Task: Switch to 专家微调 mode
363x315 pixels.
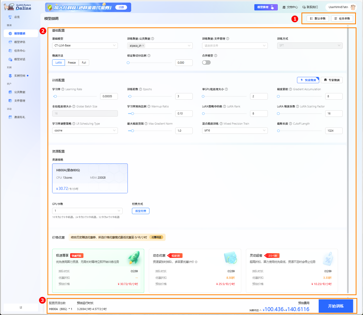Action: click(x=332, y=80)
